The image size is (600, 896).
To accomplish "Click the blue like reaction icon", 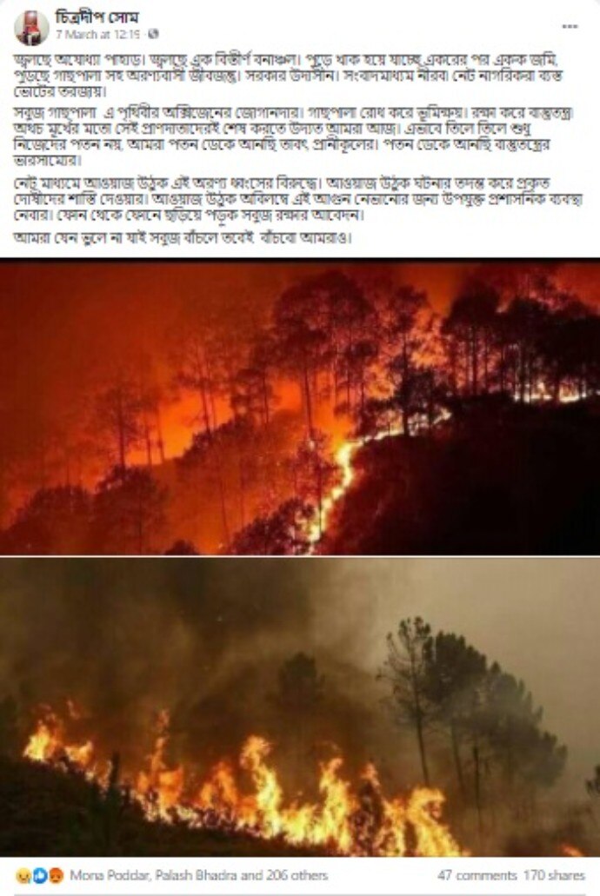I will (x=40, y=875).
